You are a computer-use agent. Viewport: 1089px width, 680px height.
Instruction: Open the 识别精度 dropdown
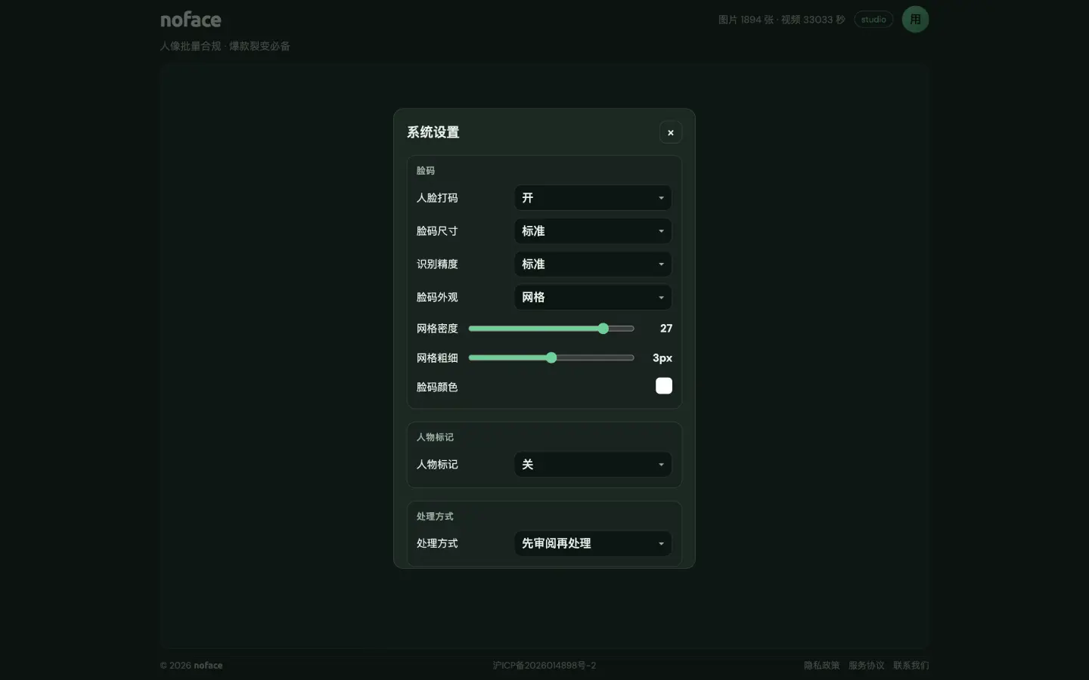coord(593,264)
